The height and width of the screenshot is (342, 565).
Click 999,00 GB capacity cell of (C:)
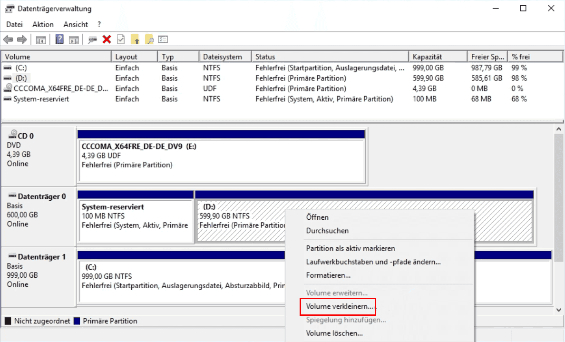click(x=428, y=68)
